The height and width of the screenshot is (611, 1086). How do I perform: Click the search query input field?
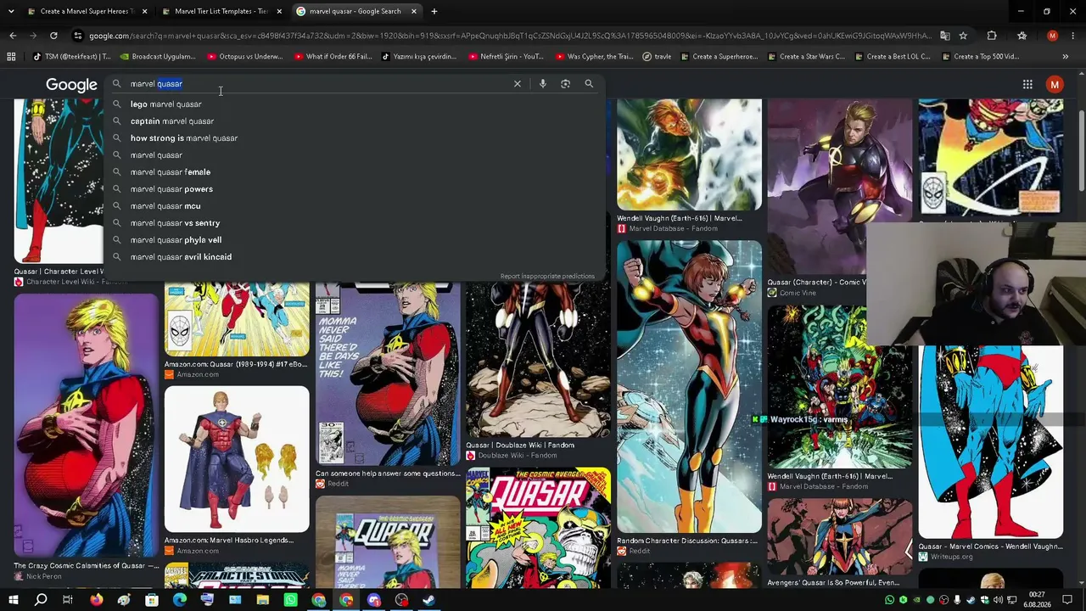(x=314, y=84)
